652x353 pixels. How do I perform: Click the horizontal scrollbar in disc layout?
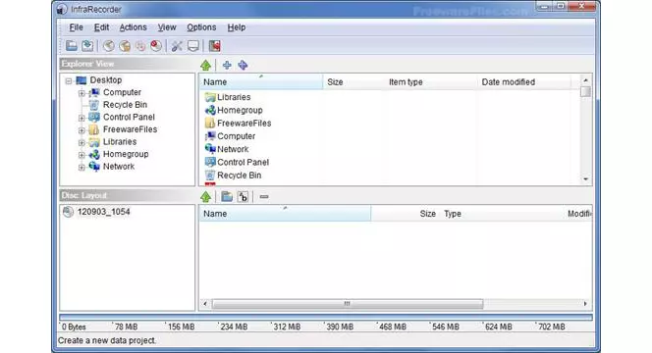[348, 304]
